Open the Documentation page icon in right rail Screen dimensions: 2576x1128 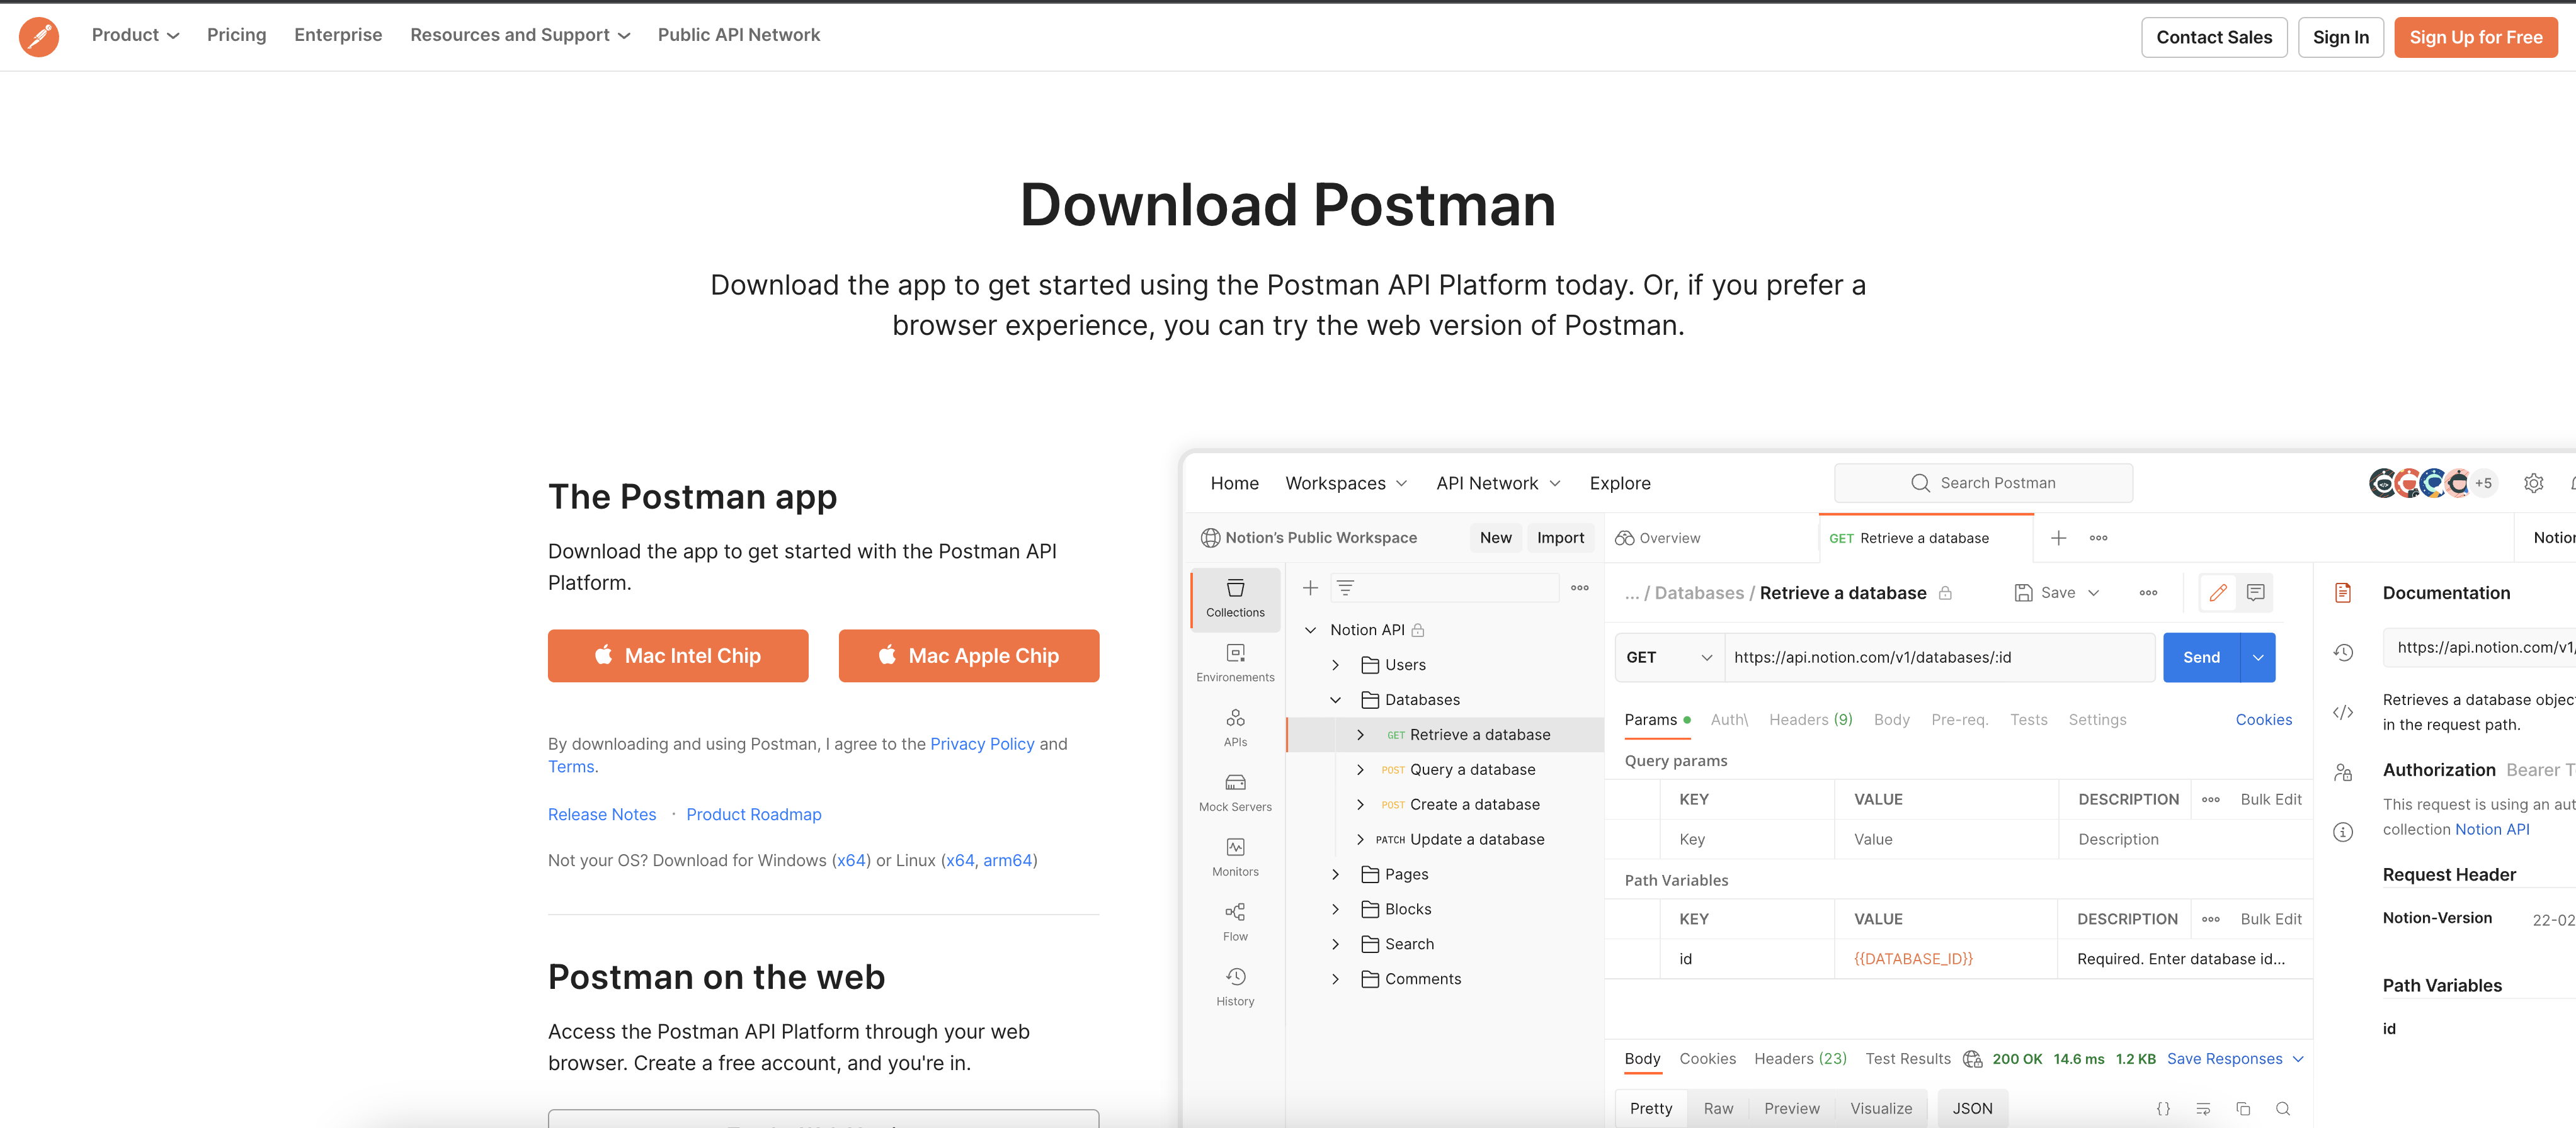[x=2343, y=594]
